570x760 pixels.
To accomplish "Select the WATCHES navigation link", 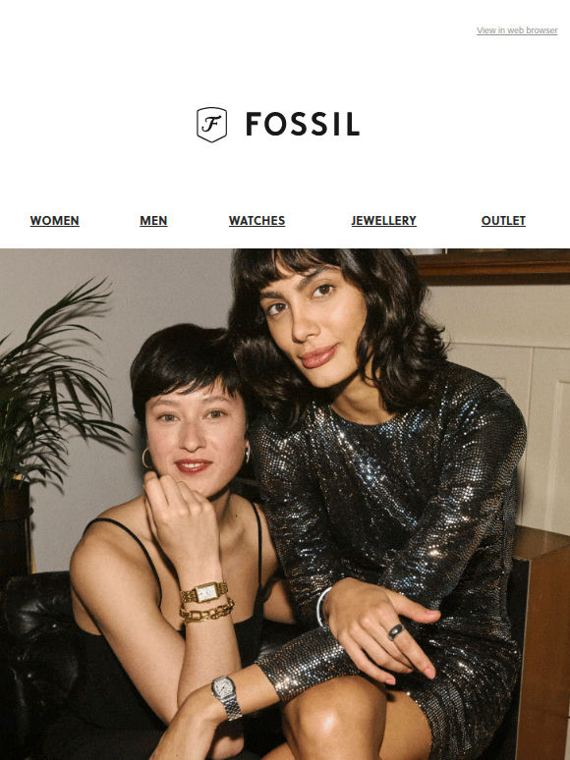I will click(x=256, y=221).
